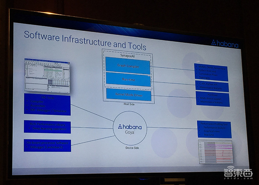Viewport: 259px width, 185px height.
Task: Click the Host Side label
Action: coord(129,104)
